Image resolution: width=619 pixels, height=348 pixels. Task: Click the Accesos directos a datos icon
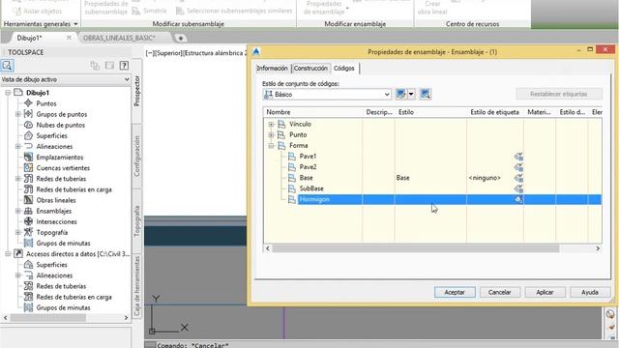coord(18,253)
